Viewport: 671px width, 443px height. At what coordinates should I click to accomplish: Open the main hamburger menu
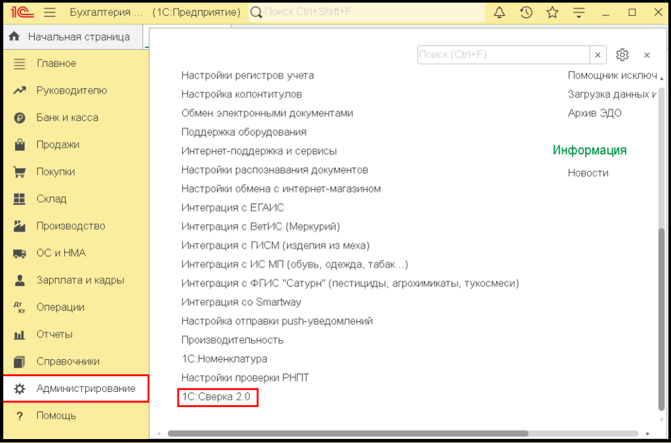[50, 12]
